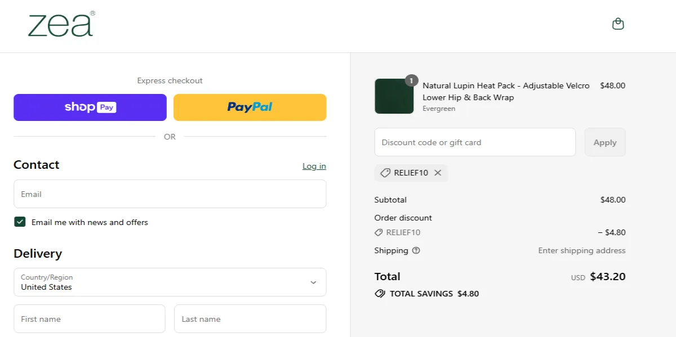Open the shopping cart bag icon

pyautogui.click(x=618, y=24)
